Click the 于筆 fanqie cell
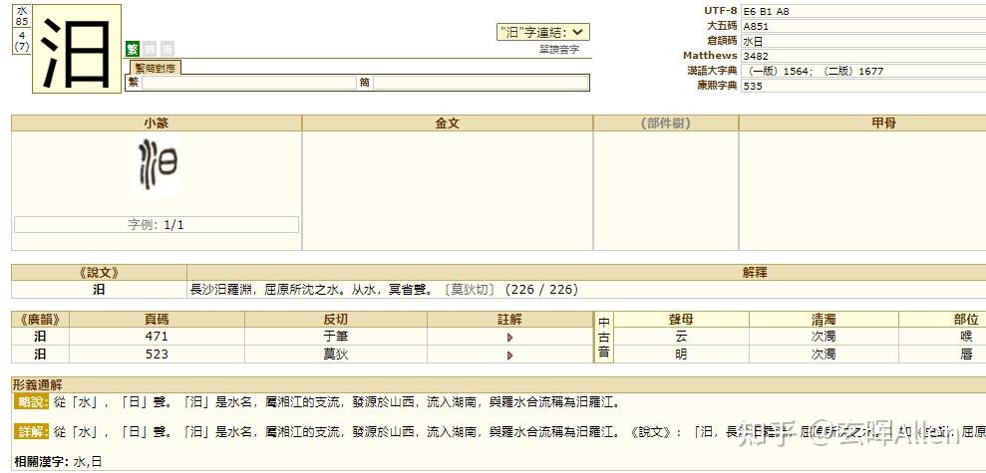This screenshot has width=986, height=473. click(x=336, y=336)
